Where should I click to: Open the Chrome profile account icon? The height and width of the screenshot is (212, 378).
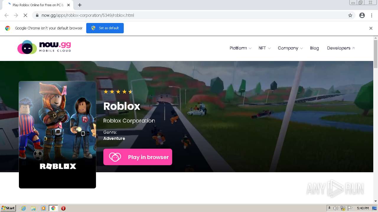[x=362, y=15]
